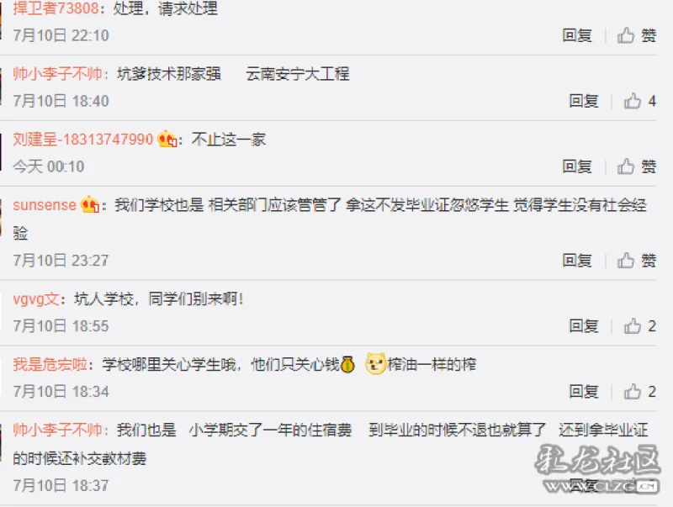Reply to the sunsense comment
This screenshot has height=507, width=673.
(x=577, y=261)
